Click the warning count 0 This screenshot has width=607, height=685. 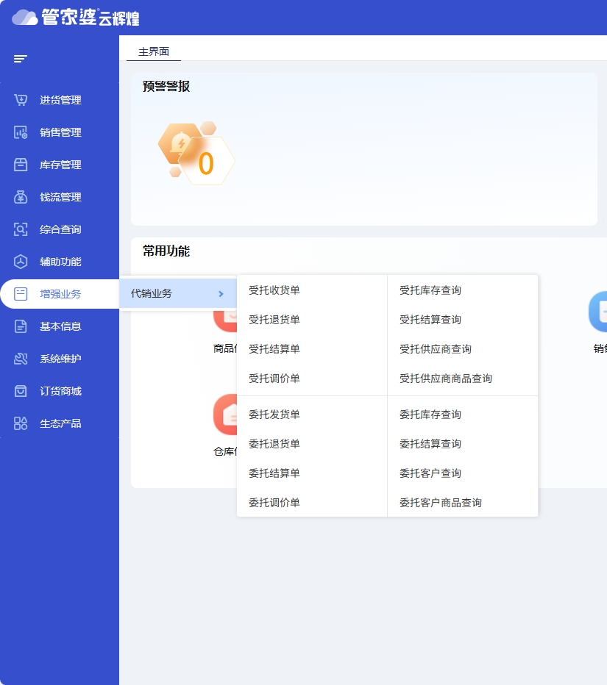click(206, 164)
